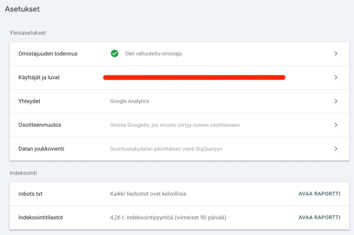Image resolution: width=354 pixels, height=235 pixels.
Task: Open Yhteydet using its right arrow
Action: (336, 101)
